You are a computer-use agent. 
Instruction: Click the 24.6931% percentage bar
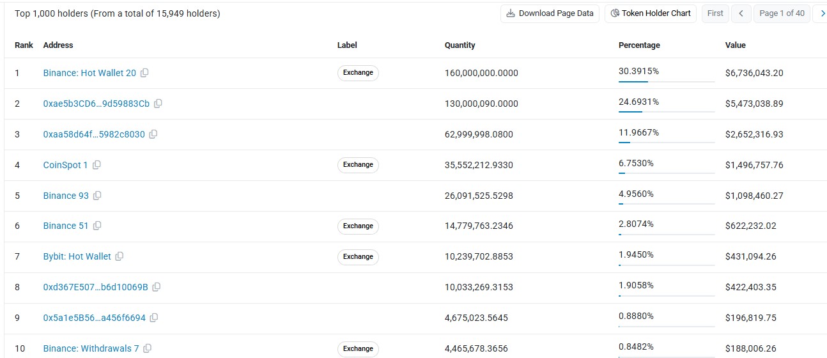(x=667, y=112)
